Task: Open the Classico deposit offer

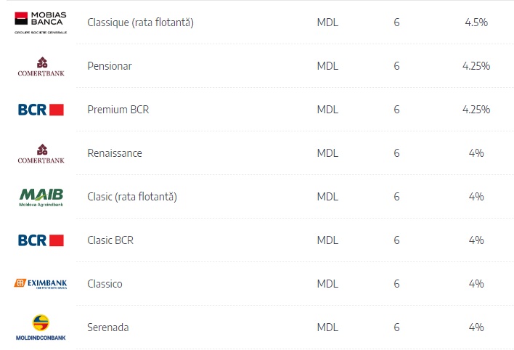Action: [x=105, y=284]
